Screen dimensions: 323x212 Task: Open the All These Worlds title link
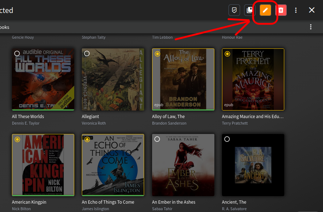pos(28,117)
